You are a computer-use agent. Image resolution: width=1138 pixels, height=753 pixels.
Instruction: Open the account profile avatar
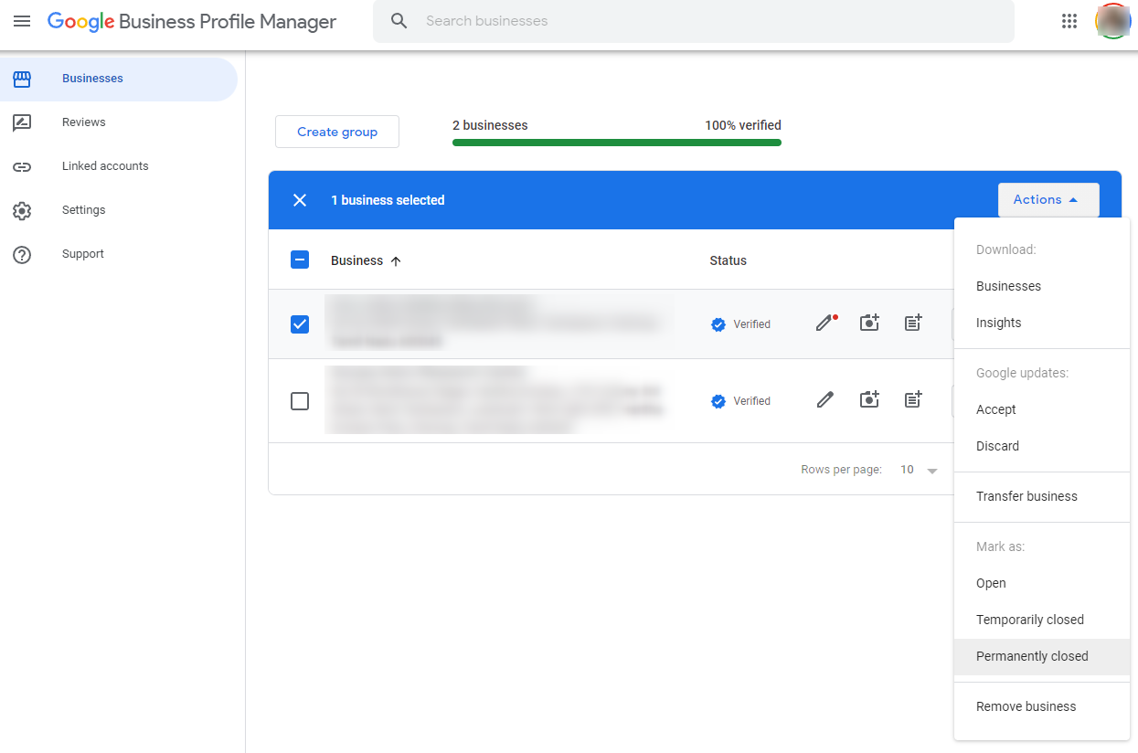pyautogui.click(x=1112, y=21)
